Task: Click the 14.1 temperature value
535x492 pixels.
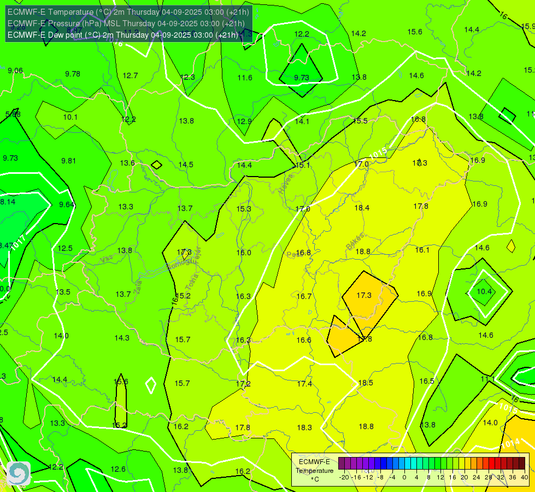Action: (302, 121)
